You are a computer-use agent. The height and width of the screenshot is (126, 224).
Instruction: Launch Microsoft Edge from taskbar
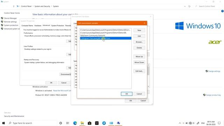[75, 123]
